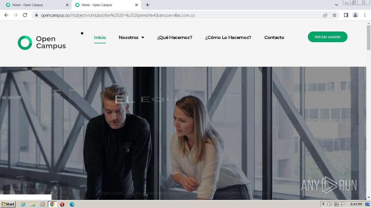Select the second Open Campus tab

(106, 5)
